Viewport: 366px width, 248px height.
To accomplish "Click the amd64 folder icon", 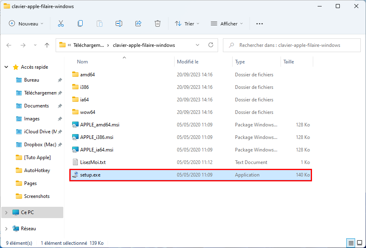I will [x=75, y=74].
